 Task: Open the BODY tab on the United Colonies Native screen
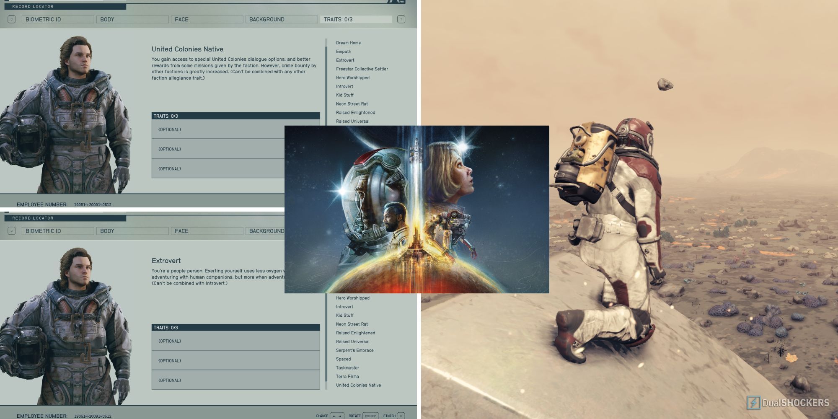coord(132,19)
